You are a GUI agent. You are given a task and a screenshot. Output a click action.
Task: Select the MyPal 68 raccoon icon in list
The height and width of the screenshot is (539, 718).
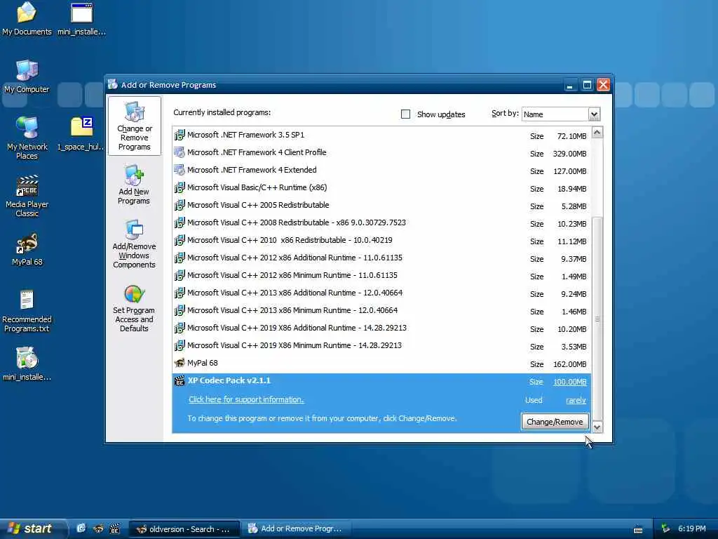(x=179, y=363)
